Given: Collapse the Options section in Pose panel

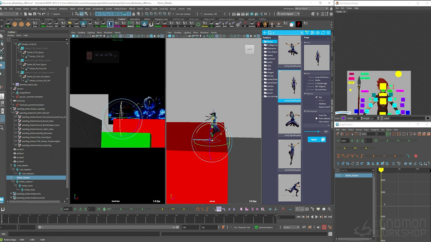Looking at the screenshot, I should (x=305, y=93).
